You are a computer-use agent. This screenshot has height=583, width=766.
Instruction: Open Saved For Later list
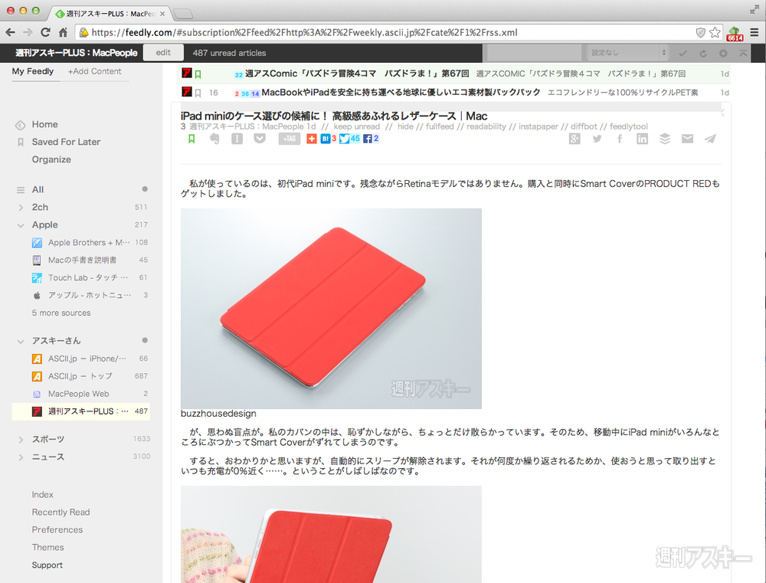point(66,142)
